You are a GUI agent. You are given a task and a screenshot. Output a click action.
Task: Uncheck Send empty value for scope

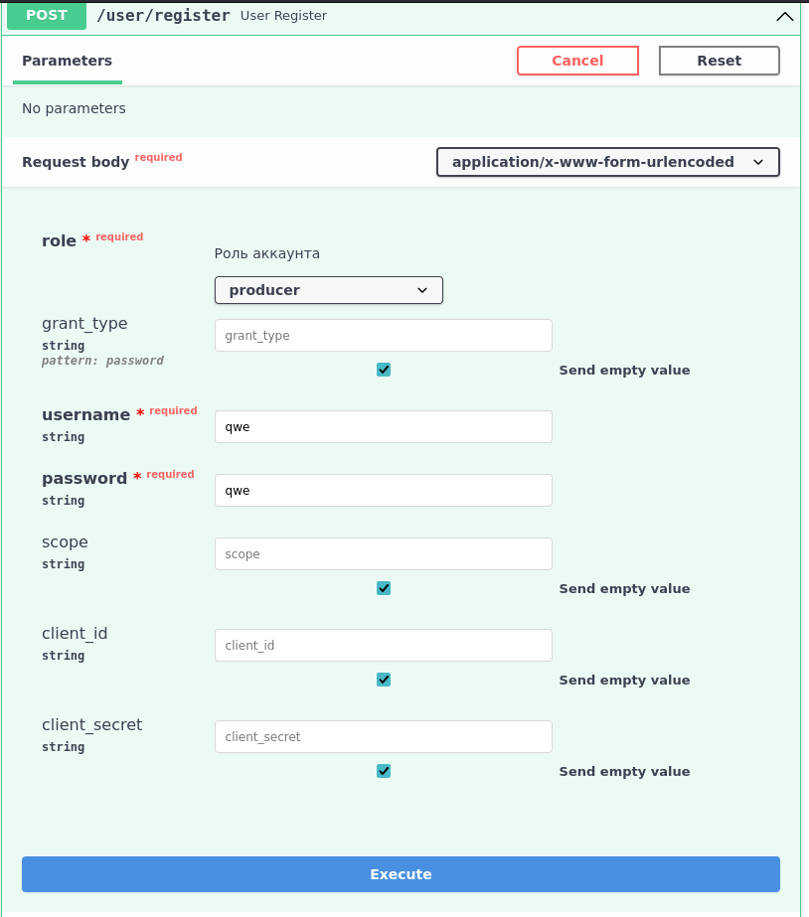pos(383,588)
